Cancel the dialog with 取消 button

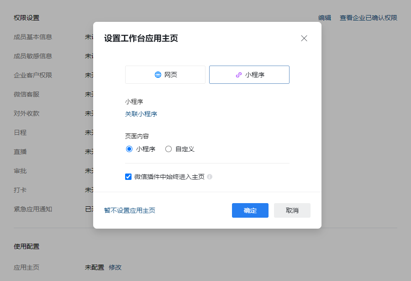292,210
